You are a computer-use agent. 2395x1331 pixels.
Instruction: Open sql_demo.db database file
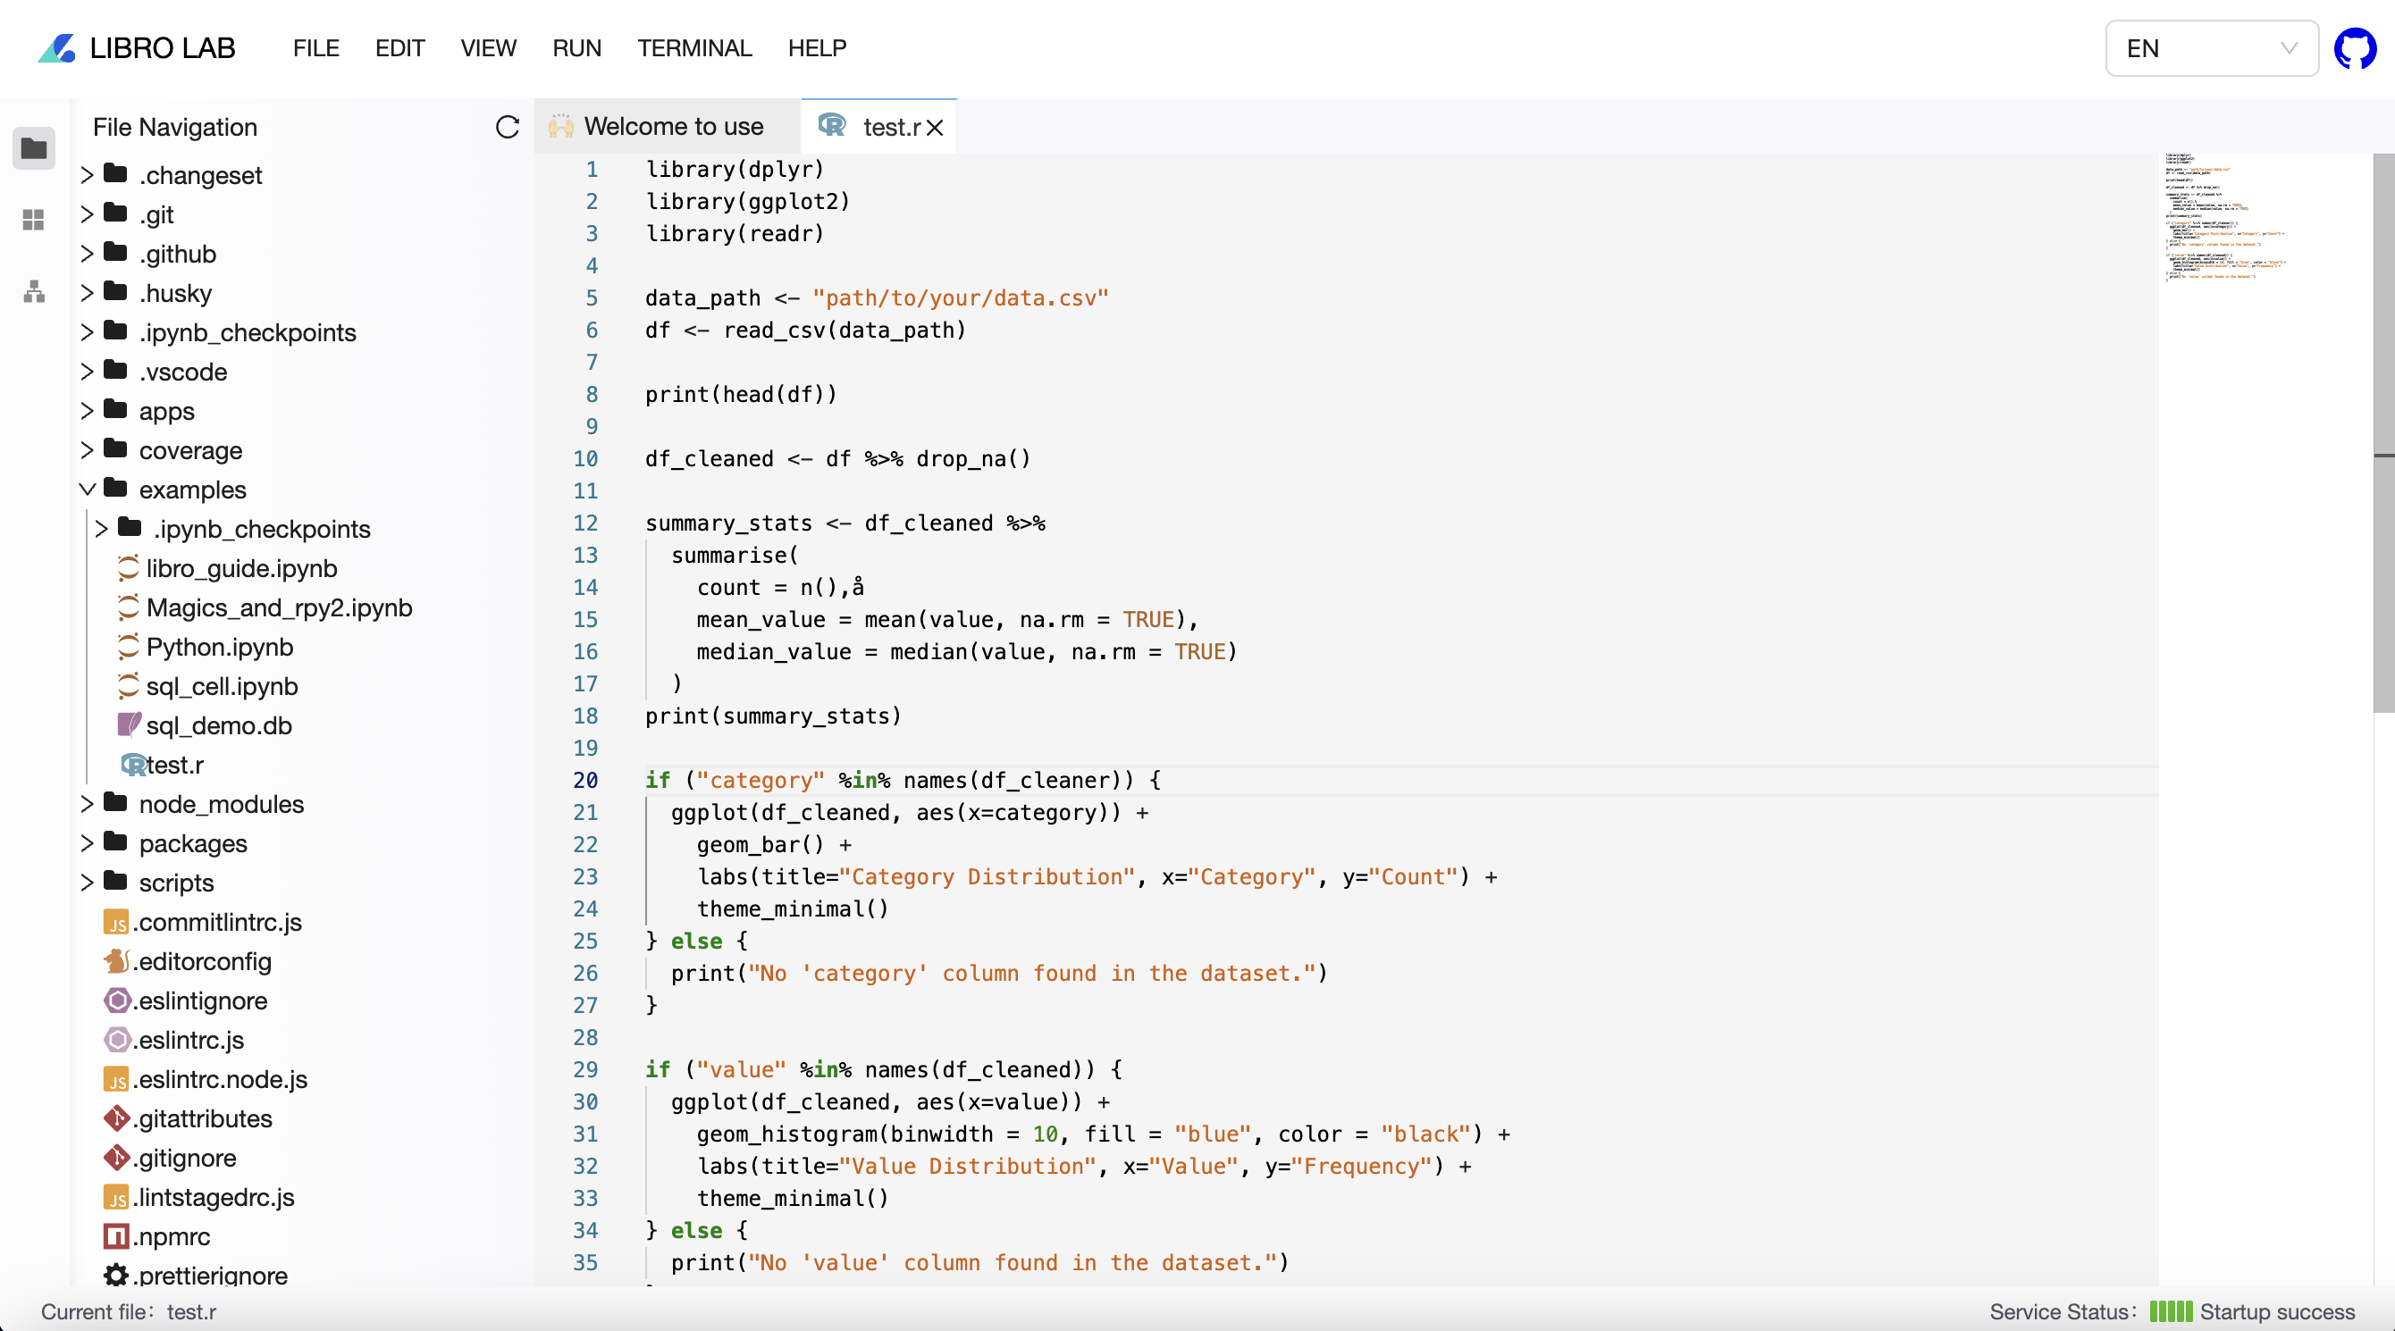click(218, 725)
